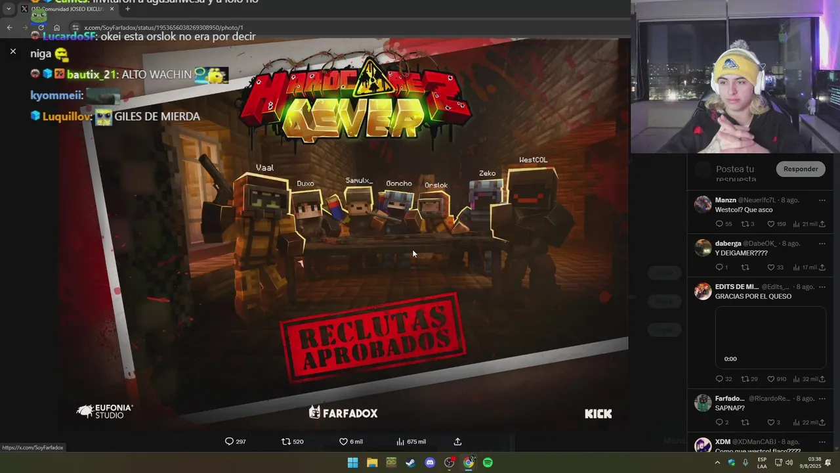840x473 pixels.
Task: Open Steam from the taskbar
Action: pos(410,462)
